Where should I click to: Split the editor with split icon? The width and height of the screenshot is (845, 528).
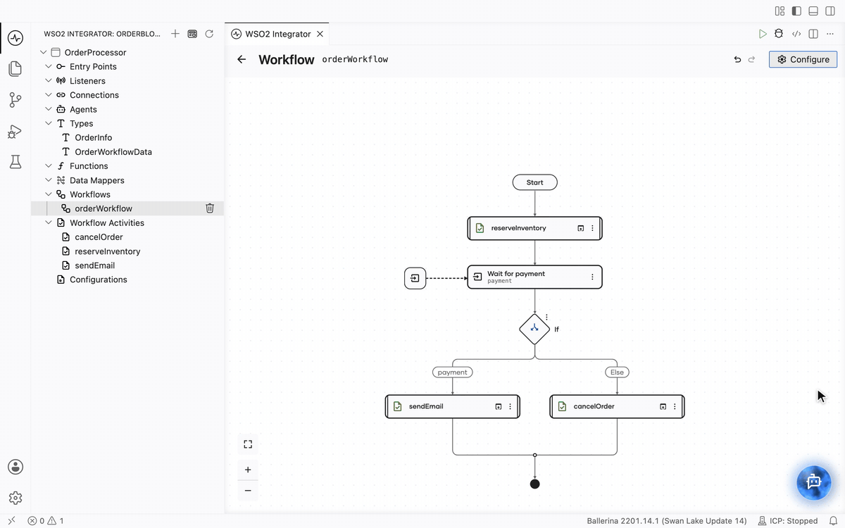point(813,34)
